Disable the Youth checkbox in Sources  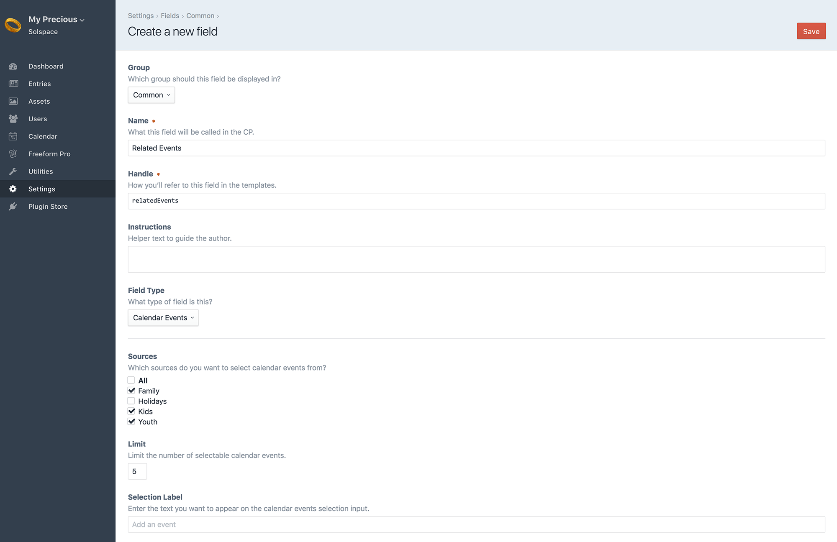(x=131, y=421)
